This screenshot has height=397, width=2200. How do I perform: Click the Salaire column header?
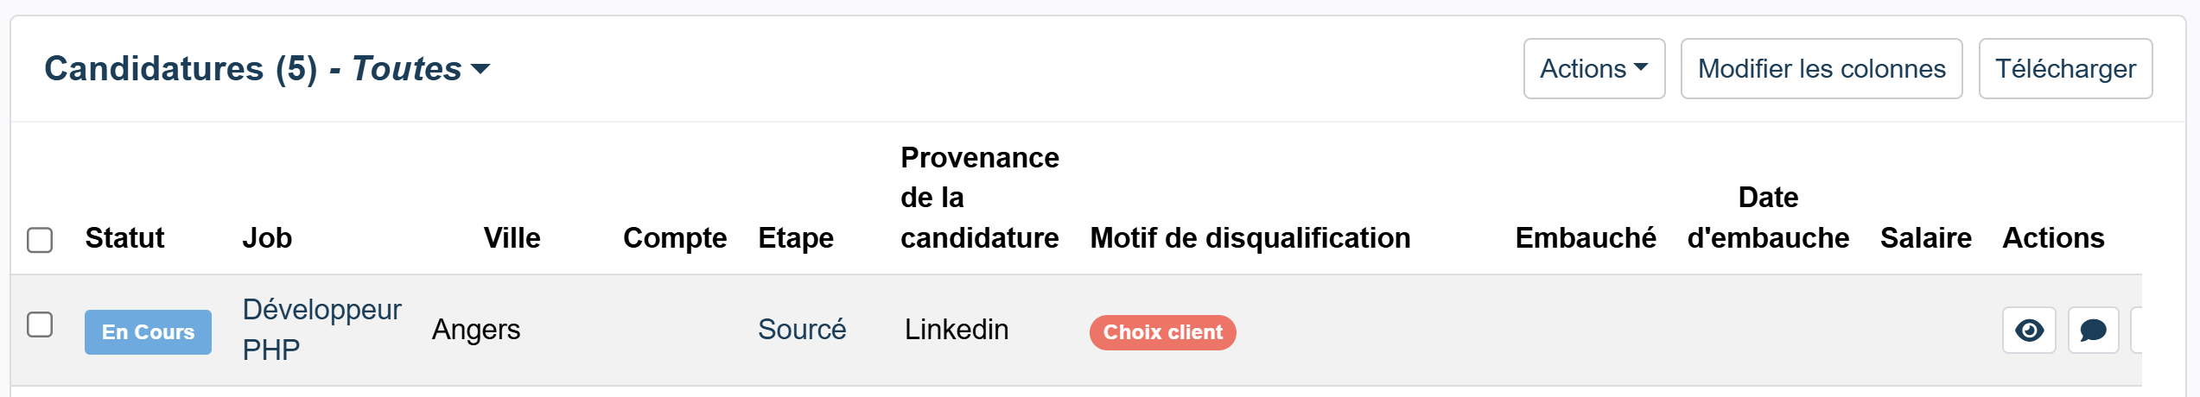[1925, 238]
